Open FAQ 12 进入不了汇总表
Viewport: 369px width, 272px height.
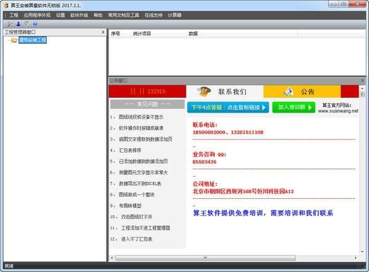132,239
